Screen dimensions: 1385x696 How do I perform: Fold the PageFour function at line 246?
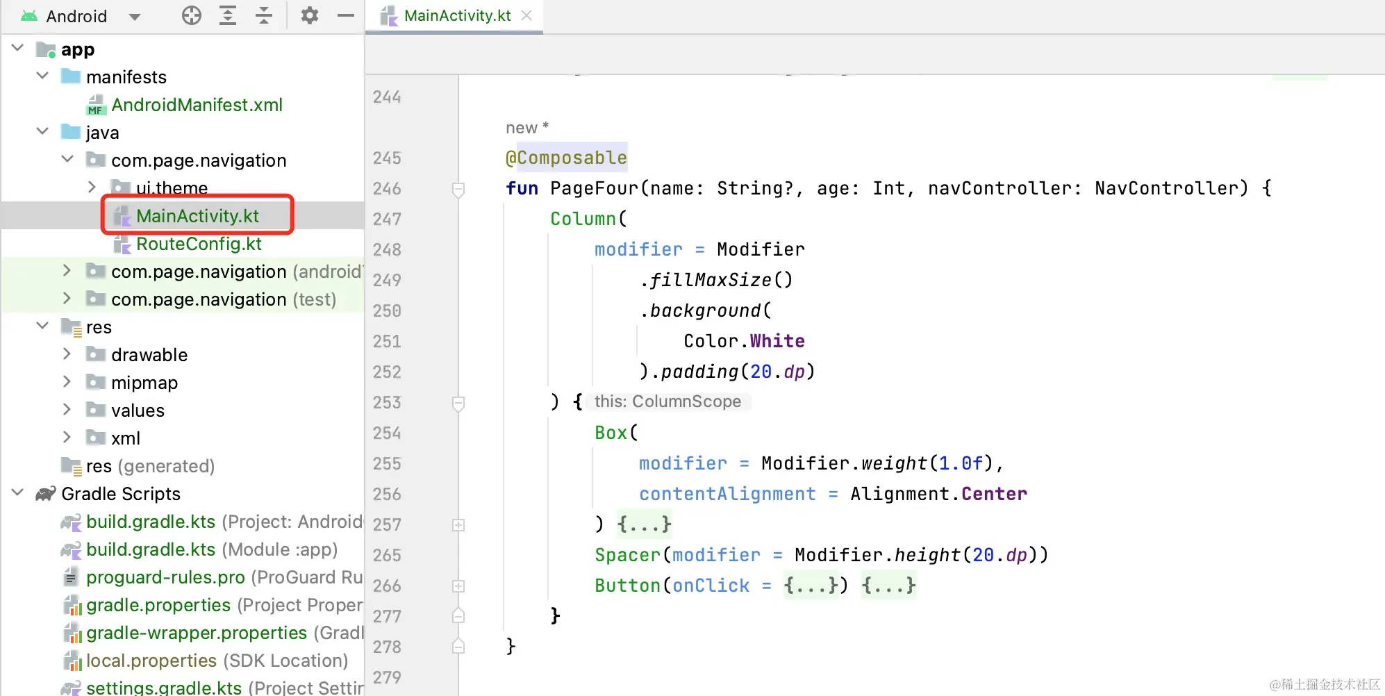[458, 189]
